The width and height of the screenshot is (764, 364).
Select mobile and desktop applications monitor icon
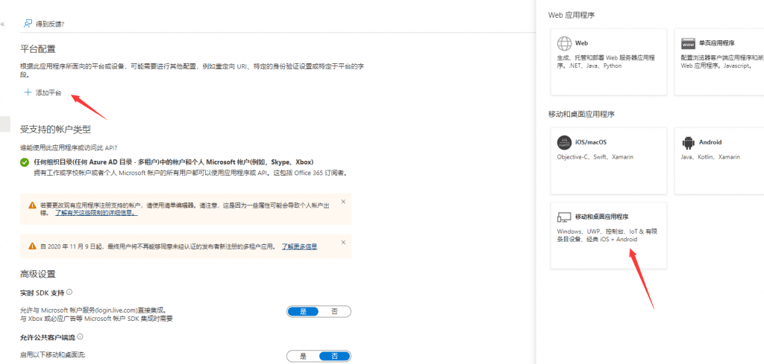[564, 217]
